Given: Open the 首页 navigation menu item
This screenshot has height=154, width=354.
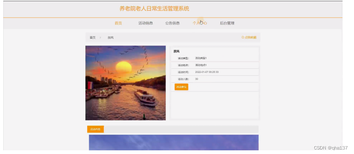Looking at the screenshot, I should (118, 23).
